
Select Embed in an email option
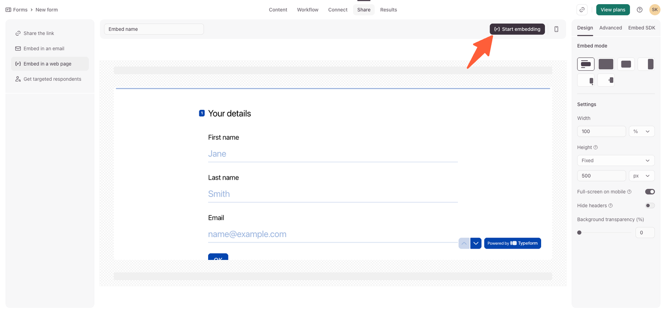50,49
